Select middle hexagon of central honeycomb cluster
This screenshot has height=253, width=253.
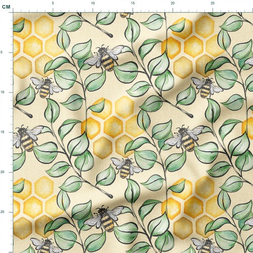(x=113, y=126)
